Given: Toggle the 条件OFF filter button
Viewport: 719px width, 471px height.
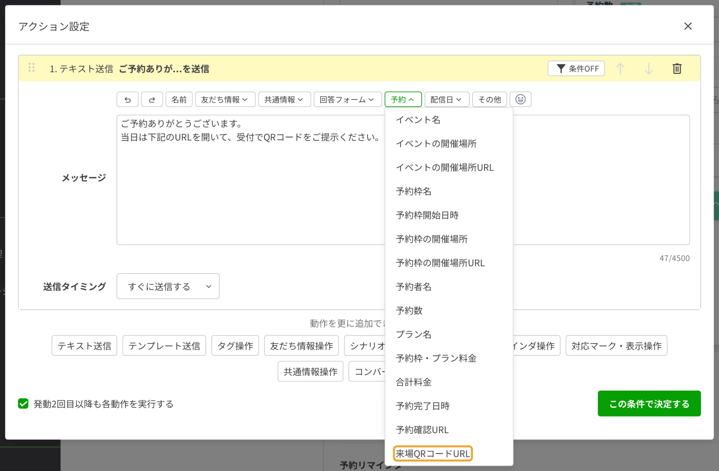Looking at the screenshot, I should pos(576,68).
